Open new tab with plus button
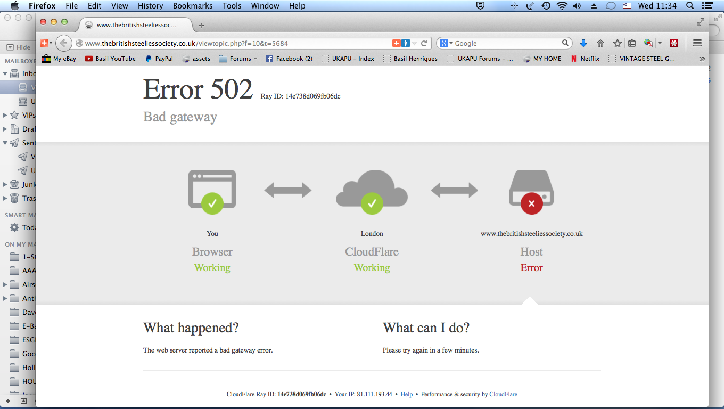 [x=201, y=26]
